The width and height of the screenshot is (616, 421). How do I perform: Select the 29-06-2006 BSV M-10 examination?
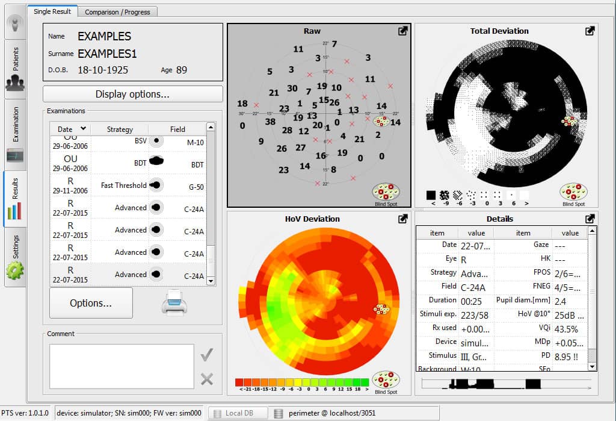pyautogui.click(x=128, y=142)
